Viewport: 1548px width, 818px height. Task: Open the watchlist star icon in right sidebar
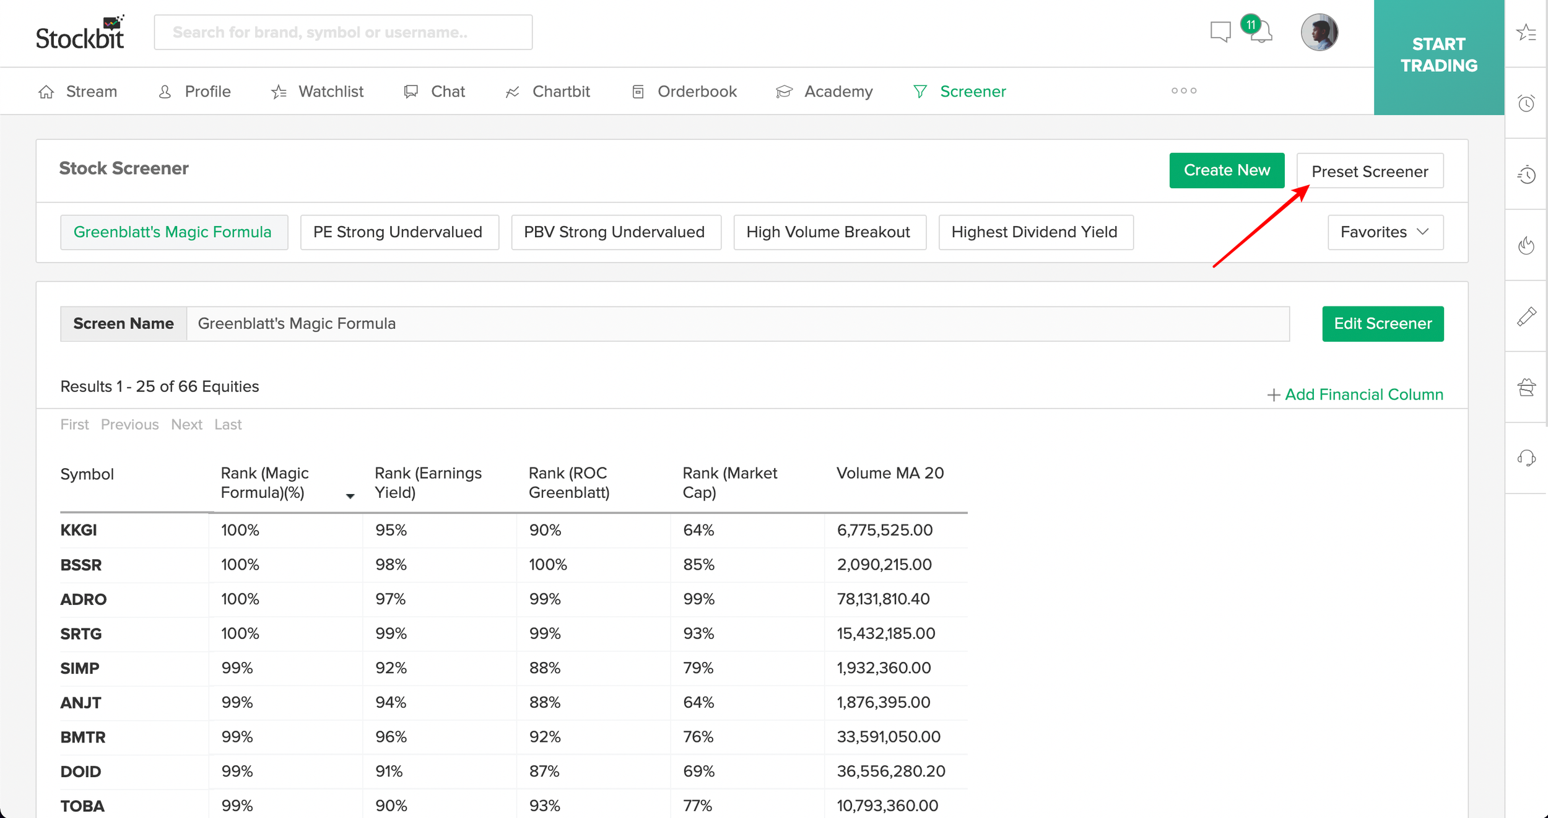tap(1526, 33)
